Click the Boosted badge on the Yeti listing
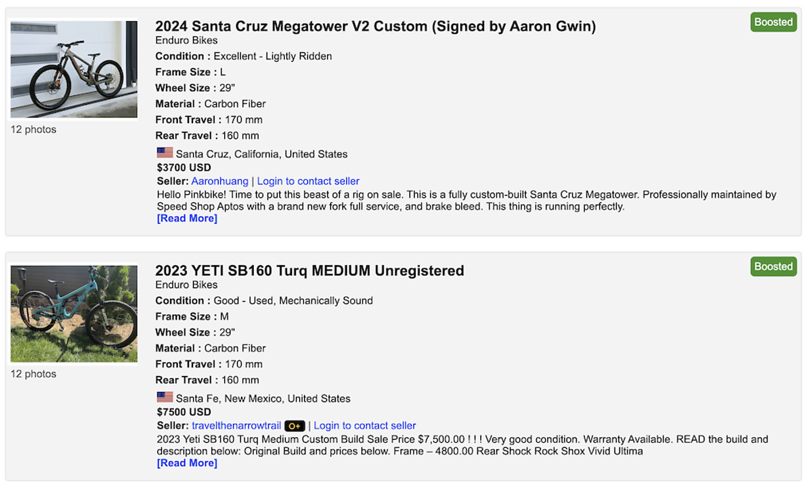Image resolution: width=809 pixels, height=488 pixels. pos(773,266)
